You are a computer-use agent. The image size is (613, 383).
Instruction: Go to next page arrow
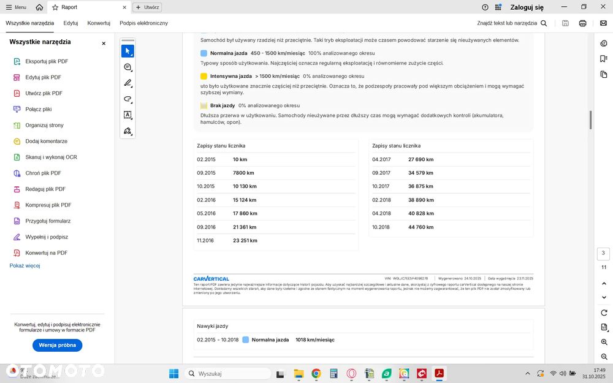click(604, 297)
